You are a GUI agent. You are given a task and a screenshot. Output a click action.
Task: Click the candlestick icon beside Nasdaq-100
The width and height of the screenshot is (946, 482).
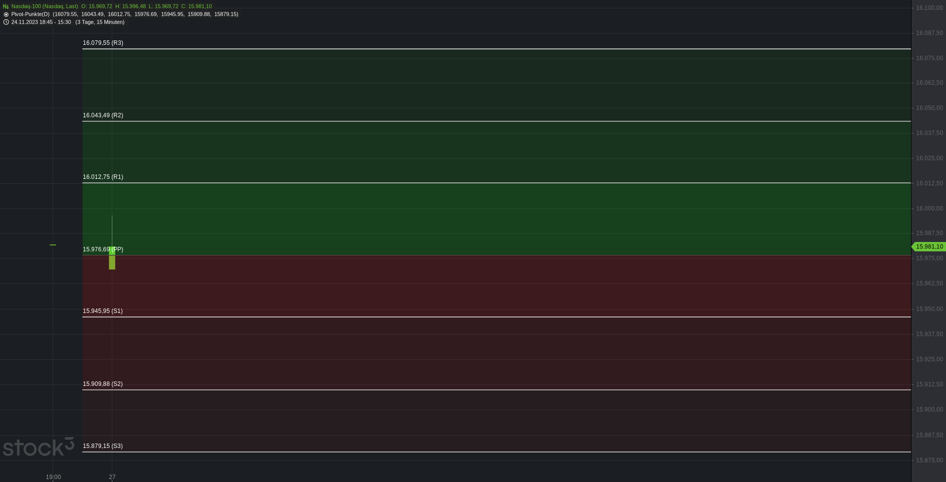pyautogui.click(x=6, y=6)
